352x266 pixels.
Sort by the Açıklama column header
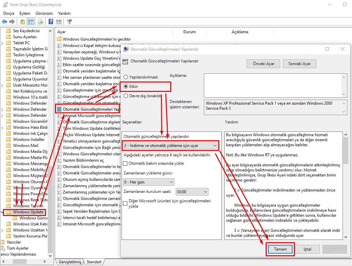click(240, 32)
